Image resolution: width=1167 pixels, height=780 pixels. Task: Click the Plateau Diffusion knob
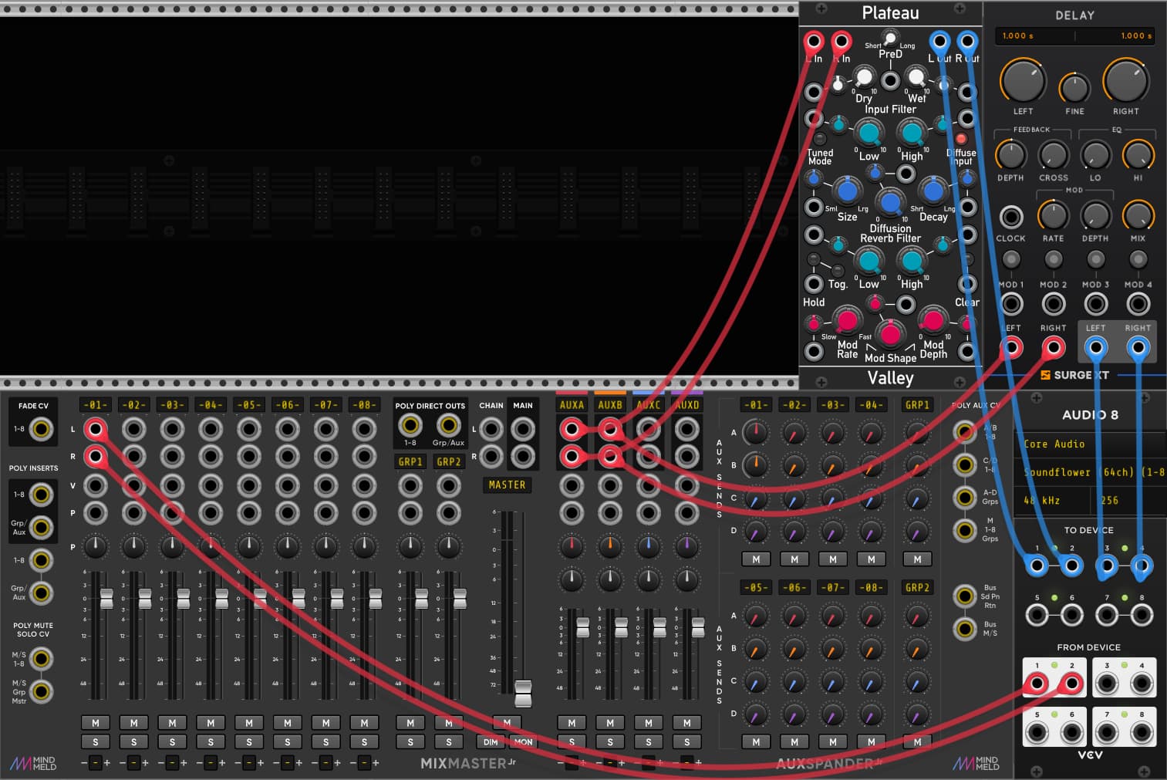890,203
